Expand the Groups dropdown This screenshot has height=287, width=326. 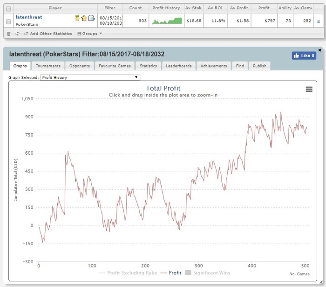89,34
